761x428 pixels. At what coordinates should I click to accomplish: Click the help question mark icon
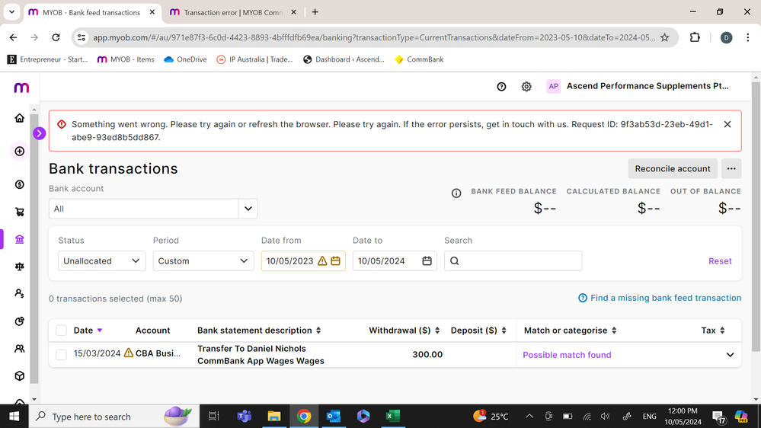tap(501, 87)
